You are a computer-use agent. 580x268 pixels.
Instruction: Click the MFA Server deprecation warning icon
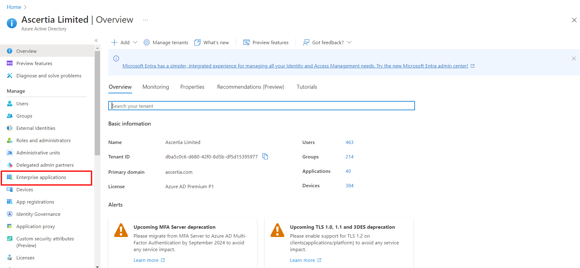(121, 230)
